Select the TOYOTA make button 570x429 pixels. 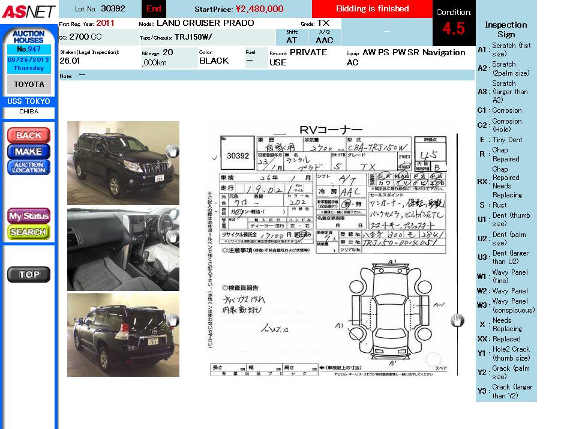tap(29, 85)
